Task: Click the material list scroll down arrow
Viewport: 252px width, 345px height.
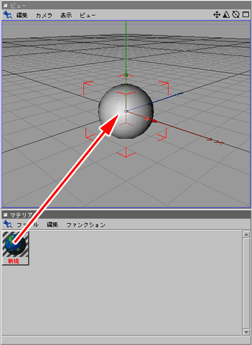Action: point(246,332)
